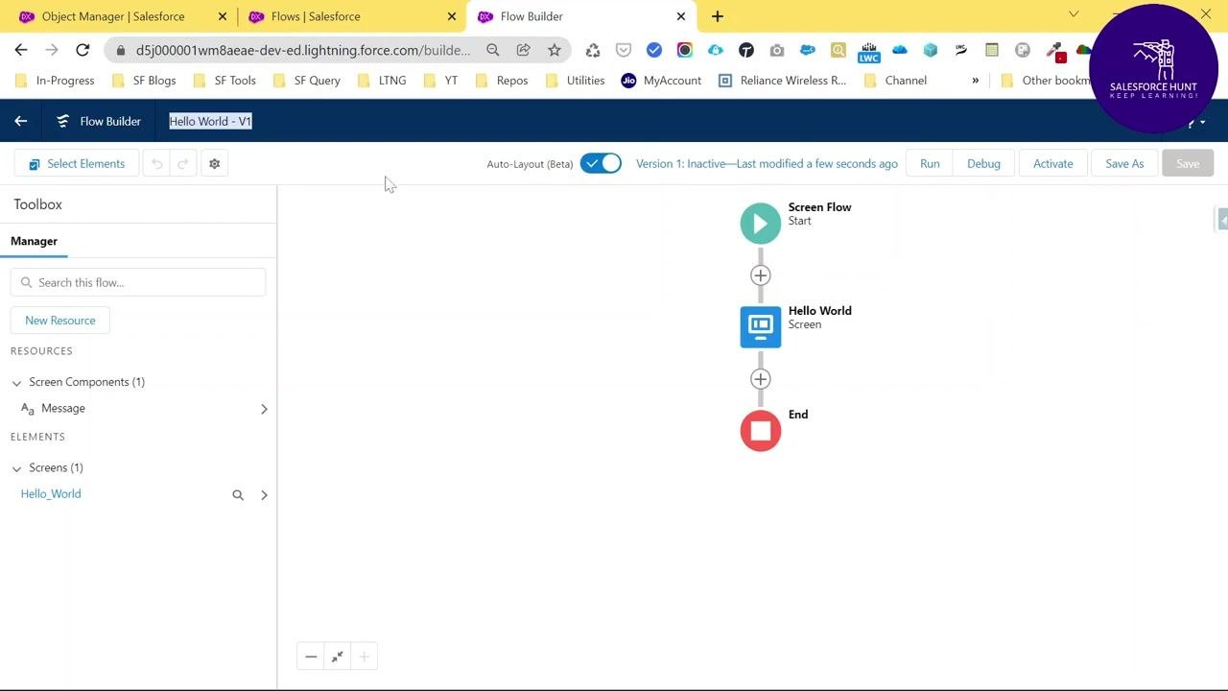
Task: Click the redo arrow in the toolbar
Action: [x=182, y=164]
